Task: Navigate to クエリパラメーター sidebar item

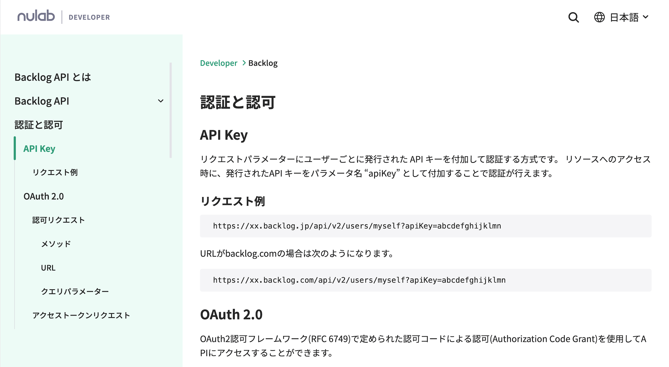Action: (x=75, y=292)
